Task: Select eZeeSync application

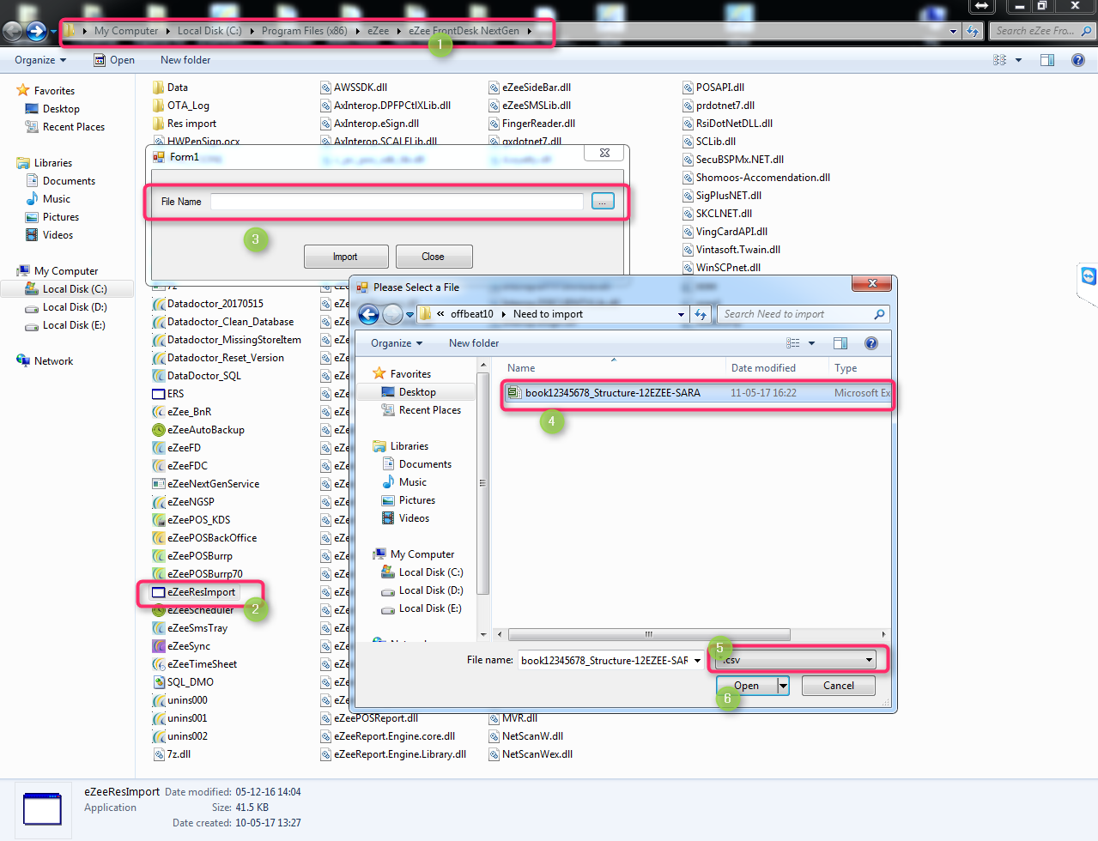Action: pos(181,646)
